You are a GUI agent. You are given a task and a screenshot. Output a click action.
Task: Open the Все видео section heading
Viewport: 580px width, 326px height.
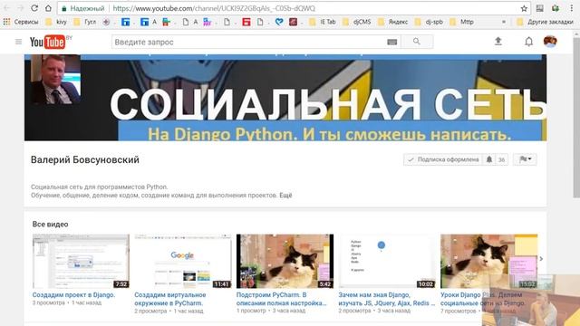point(51,224)
